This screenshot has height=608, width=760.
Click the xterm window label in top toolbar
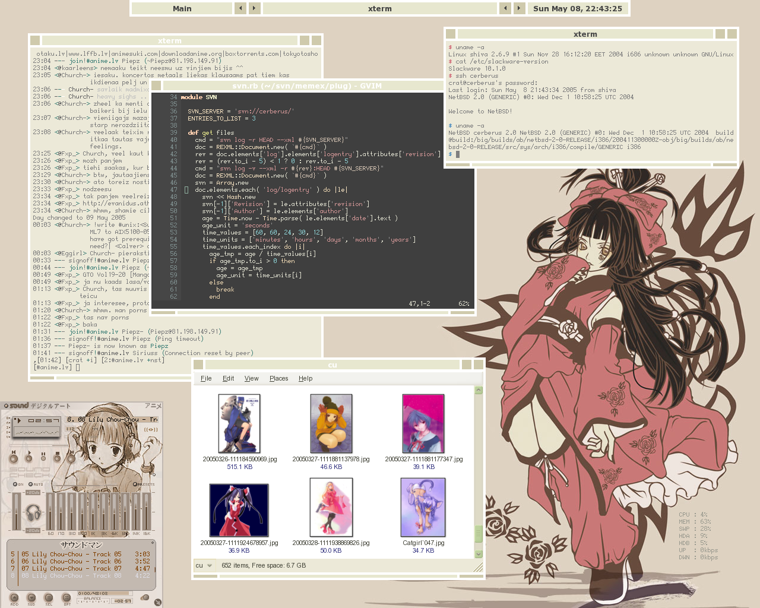380,8
